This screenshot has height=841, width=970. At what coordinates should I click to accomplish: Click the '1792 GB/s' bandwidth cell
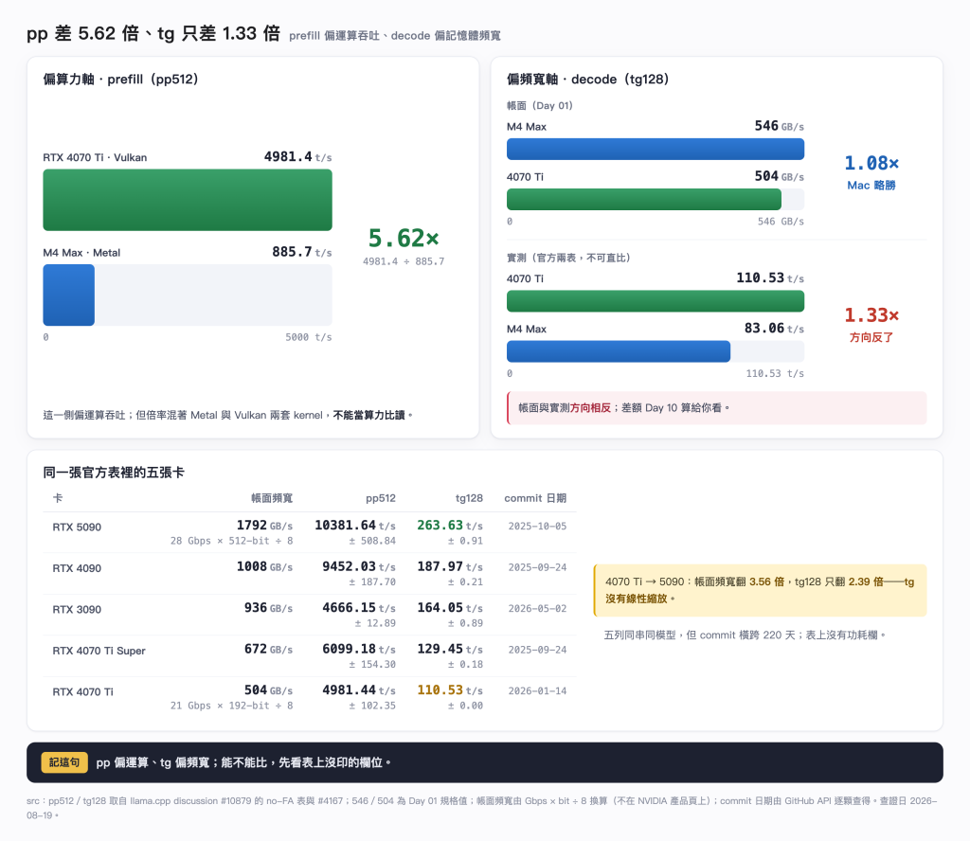click(265, 526)
